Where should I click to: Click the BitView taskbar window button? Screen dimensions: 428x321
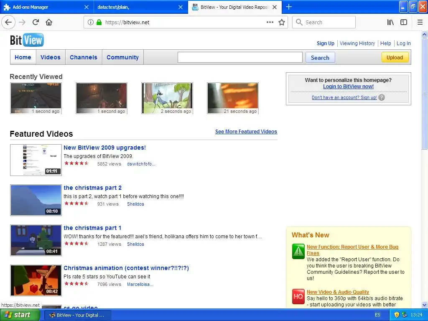coord(77,315)
